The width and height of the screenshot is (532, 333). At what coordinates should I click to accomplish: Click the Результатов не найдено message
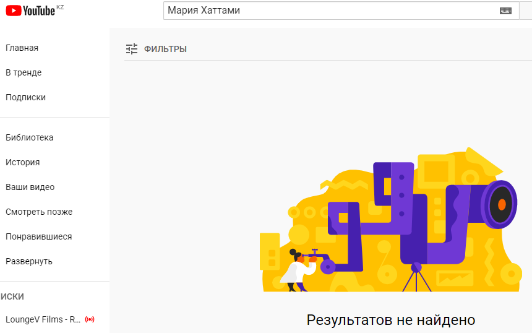click(x=391, y=320)
